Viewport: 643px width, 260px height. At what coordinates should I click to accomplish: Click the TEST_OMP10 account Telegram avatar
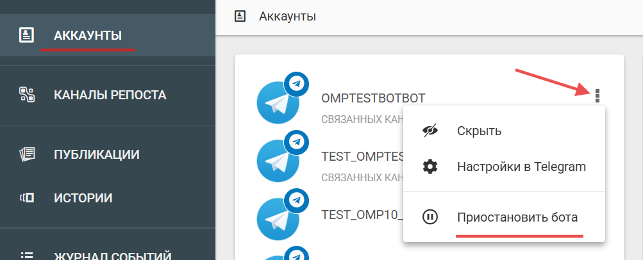(x=278, y=218)
